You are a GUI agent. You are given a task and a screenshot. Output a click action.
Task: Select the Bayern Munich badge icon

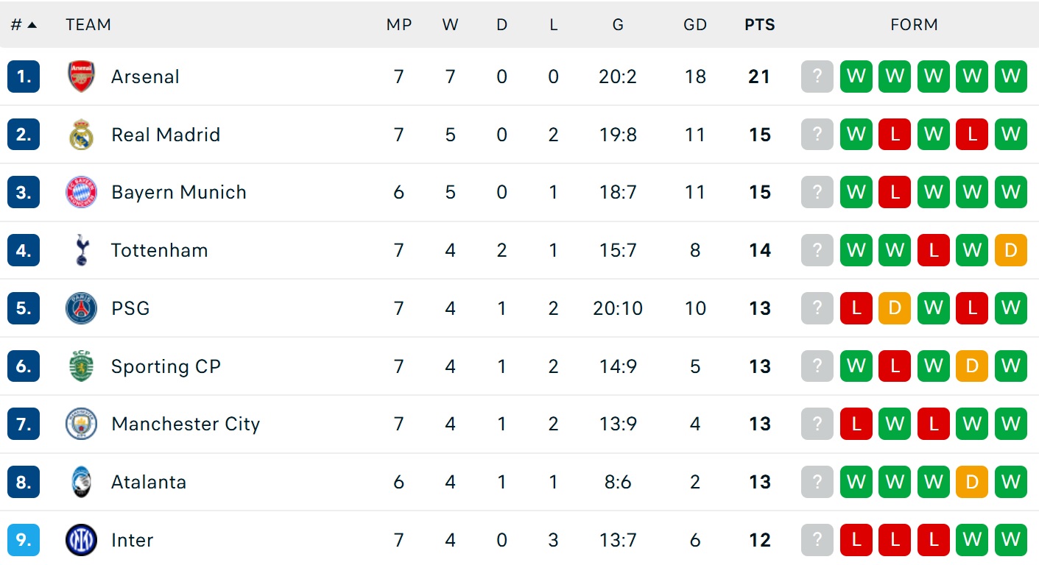(81, 193)
